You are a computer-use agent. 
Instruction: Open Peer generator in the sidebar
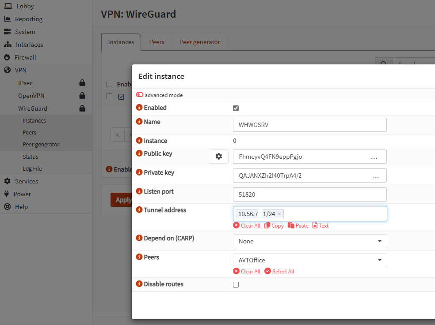click(41, 144)
